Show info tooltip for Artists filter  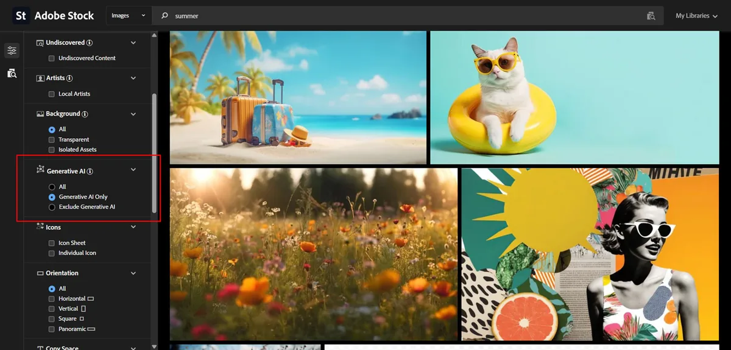tap(69, 79)
